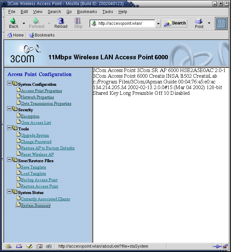Collapse the System Configuration tree section
The width and height of the screenshot is (231, 252).
(x=9, y=83)
